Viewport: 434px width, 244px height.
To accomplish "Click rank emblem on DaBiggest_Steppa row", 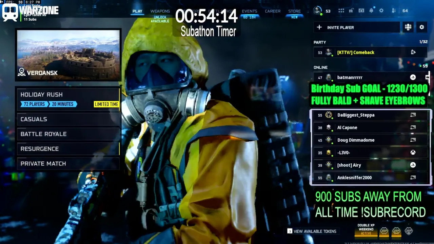I will (x=329, y=115).
